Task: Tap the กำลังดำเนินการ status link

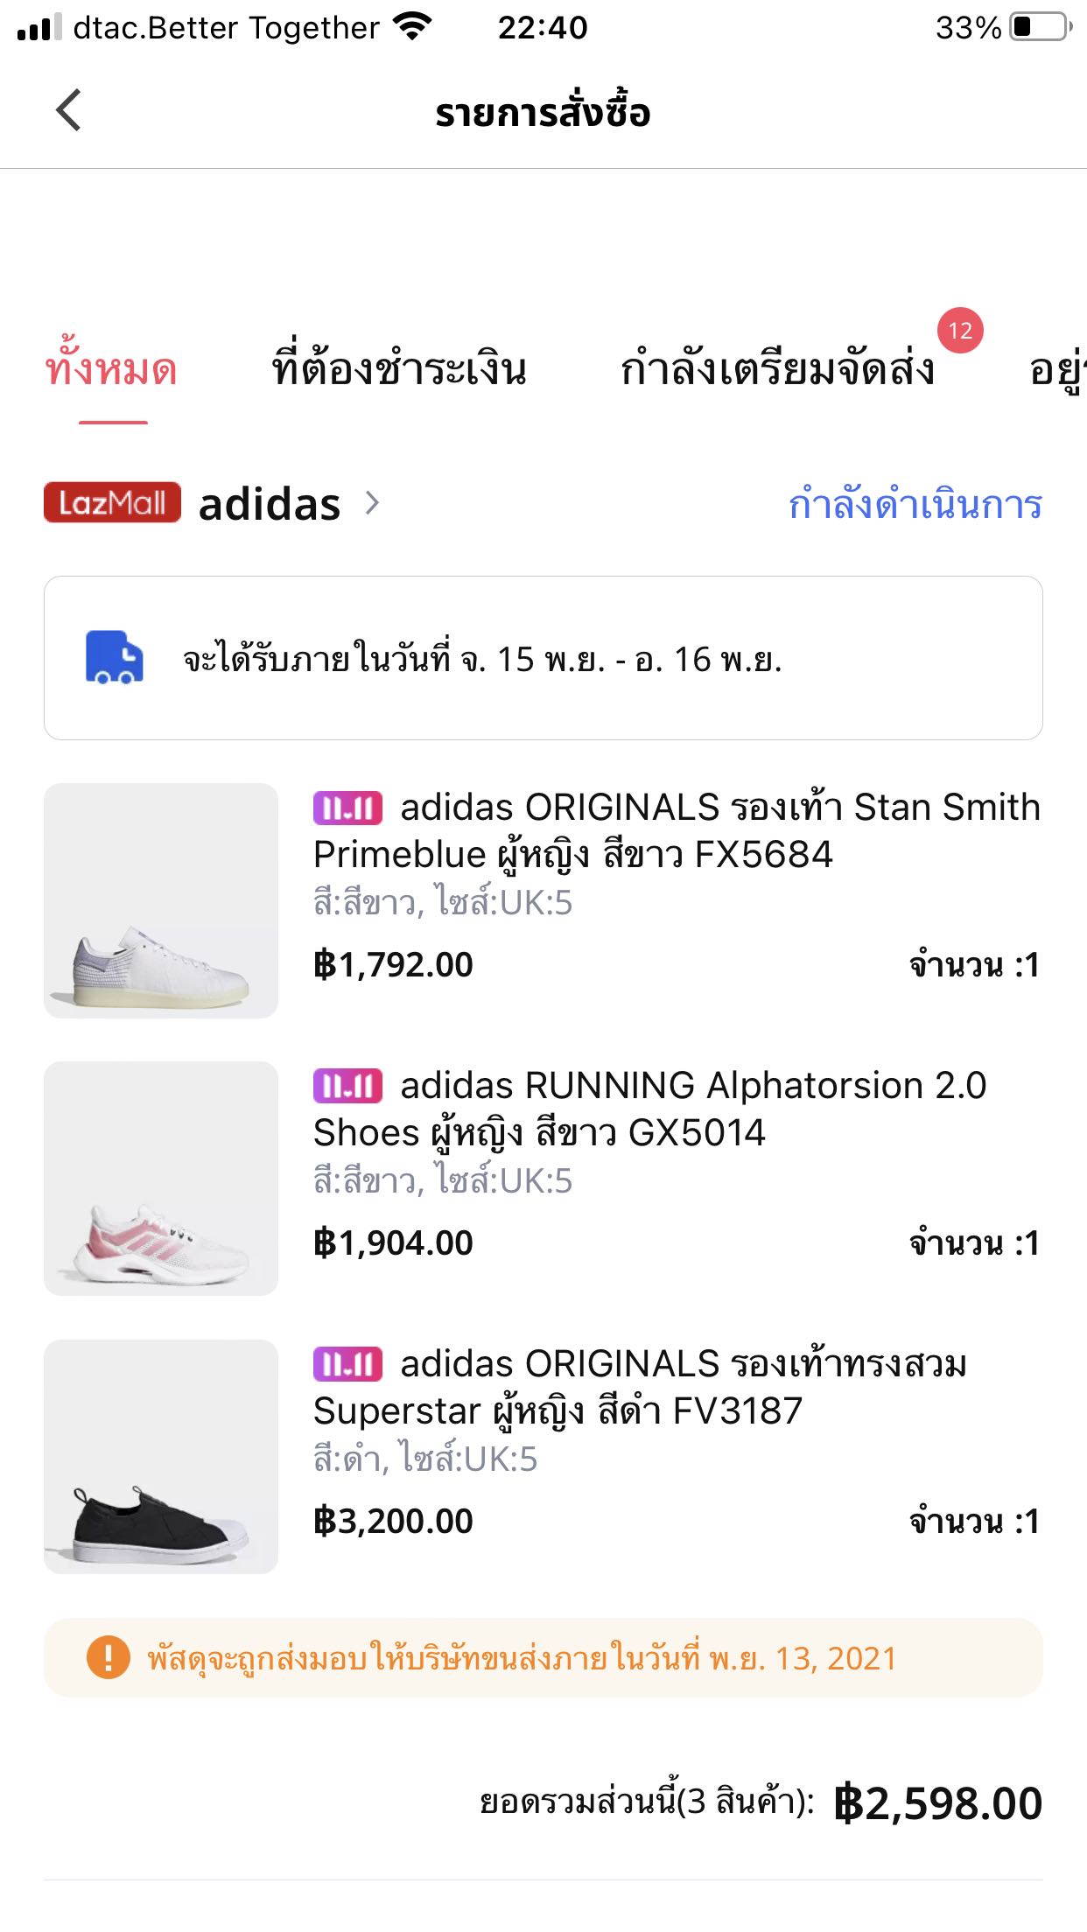Action: [915, 505]
